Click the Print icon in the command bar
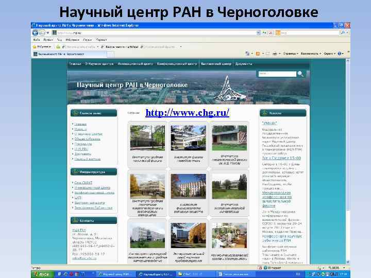371x278 pixels. point(275,54)
